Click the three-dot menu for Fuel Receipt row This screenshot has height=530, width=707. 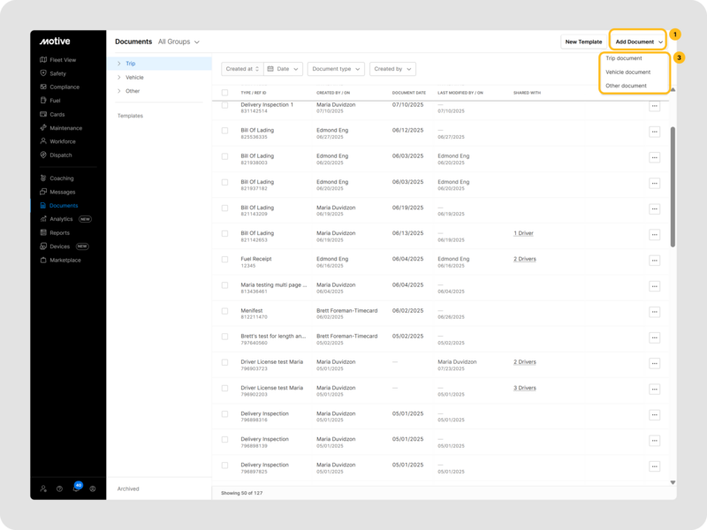[x=654, y=261]
